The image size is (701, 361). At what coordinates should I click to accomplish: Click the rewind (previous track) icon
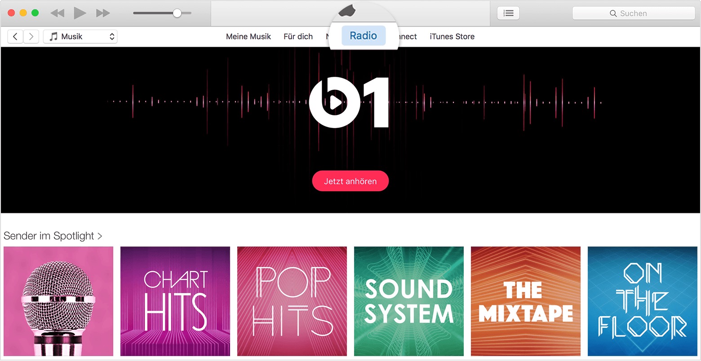57,13
